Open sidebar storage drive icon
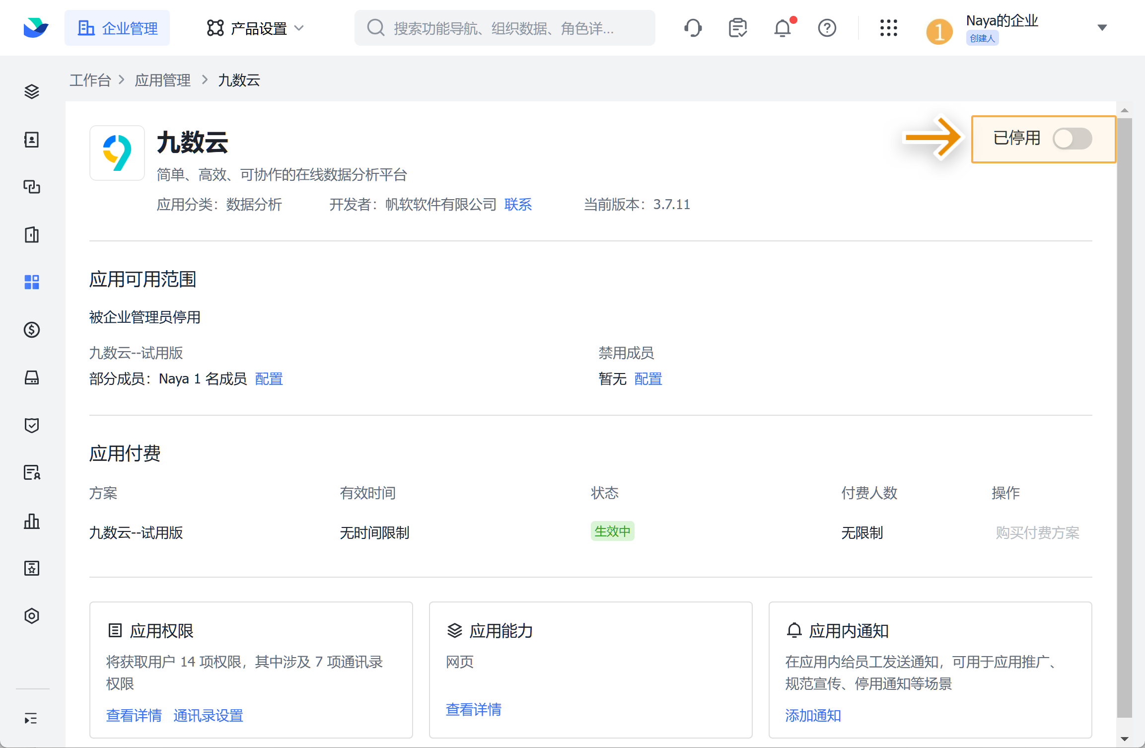Image resolution: width=1145 pixels, height=748 pixels. (x=32, y=377)
